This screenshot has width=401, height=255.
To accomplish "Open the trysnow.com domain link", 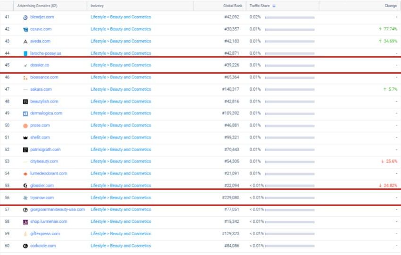I will click(x=42, y=198).
